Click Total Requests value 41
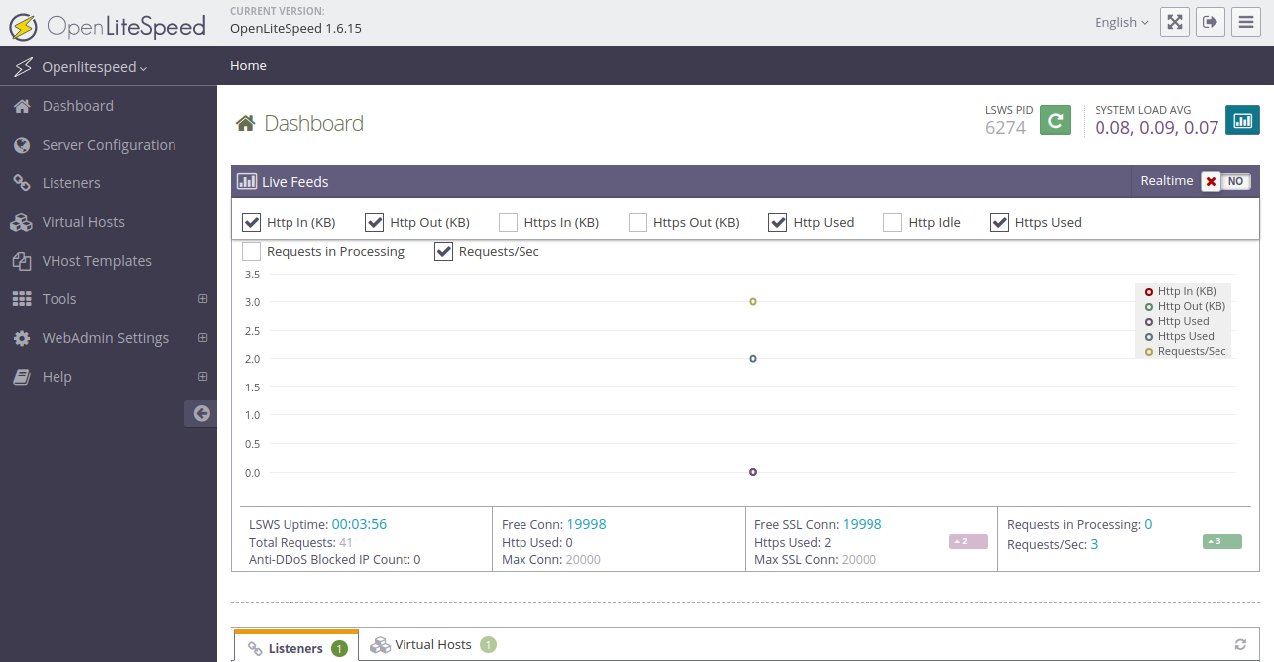Image resolution: width=1274 pixels, height=662 pixels. pos(346,542)
